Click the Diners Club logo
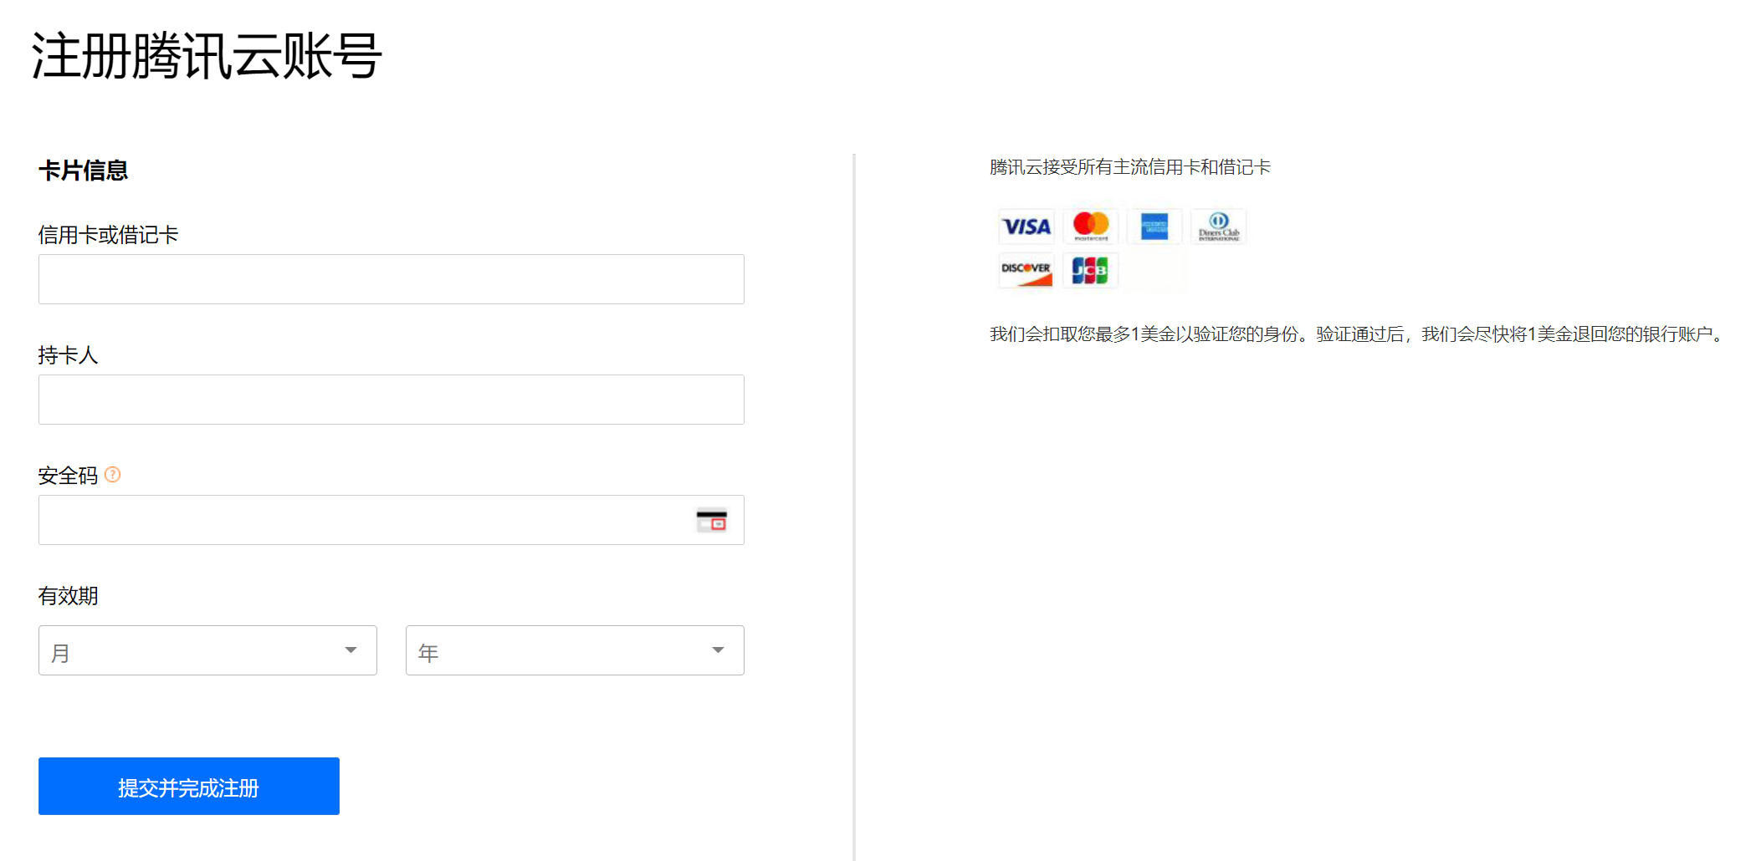Screen dimensions: 1761x861 coord(1219,227)
